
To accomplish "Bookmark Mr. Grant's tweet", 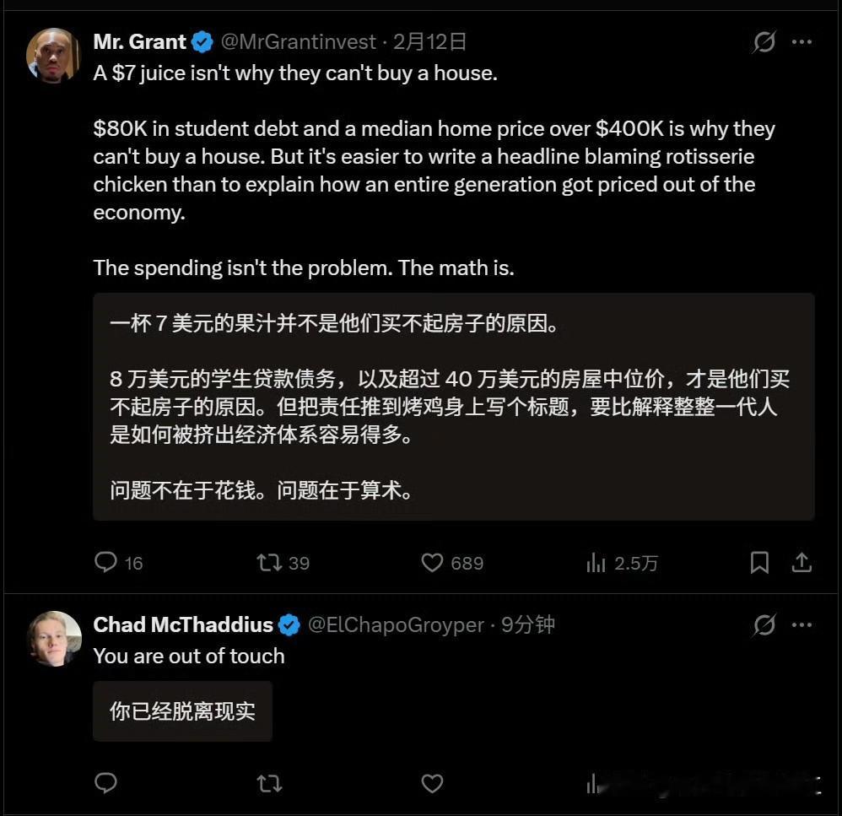I will [x=759, y=563].
